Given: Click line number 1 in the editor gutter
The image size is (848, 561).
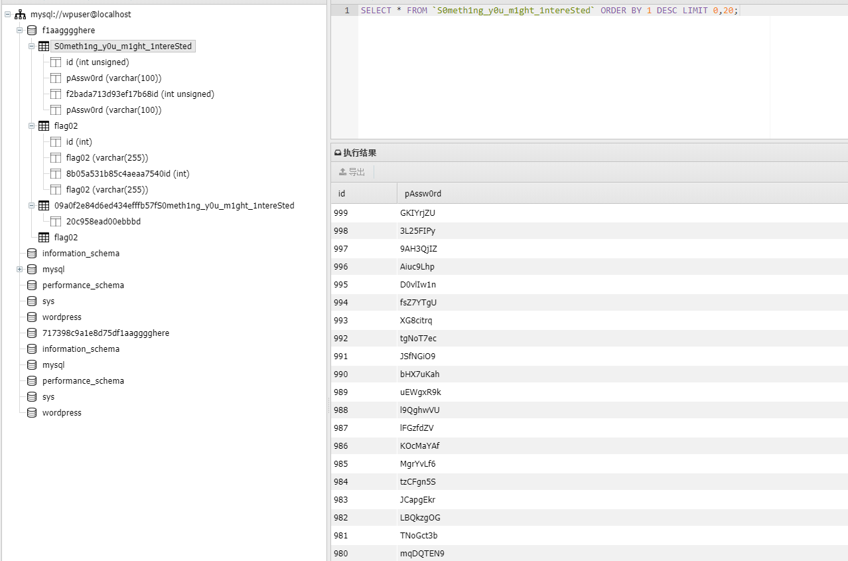Looking at the screenshot, I should [x=346, y=11].
